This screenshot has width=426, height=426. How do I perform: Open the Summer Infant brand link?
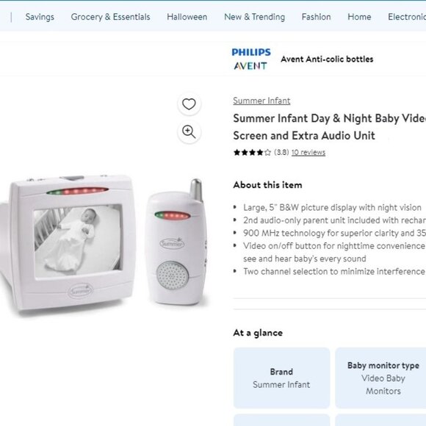click(x=261, y=101)
